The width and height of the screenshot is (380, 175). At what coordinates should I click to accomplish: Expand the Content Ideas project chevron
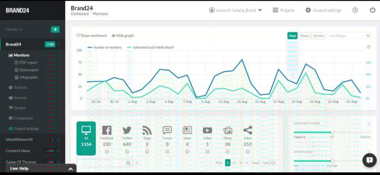click(58, 151)
